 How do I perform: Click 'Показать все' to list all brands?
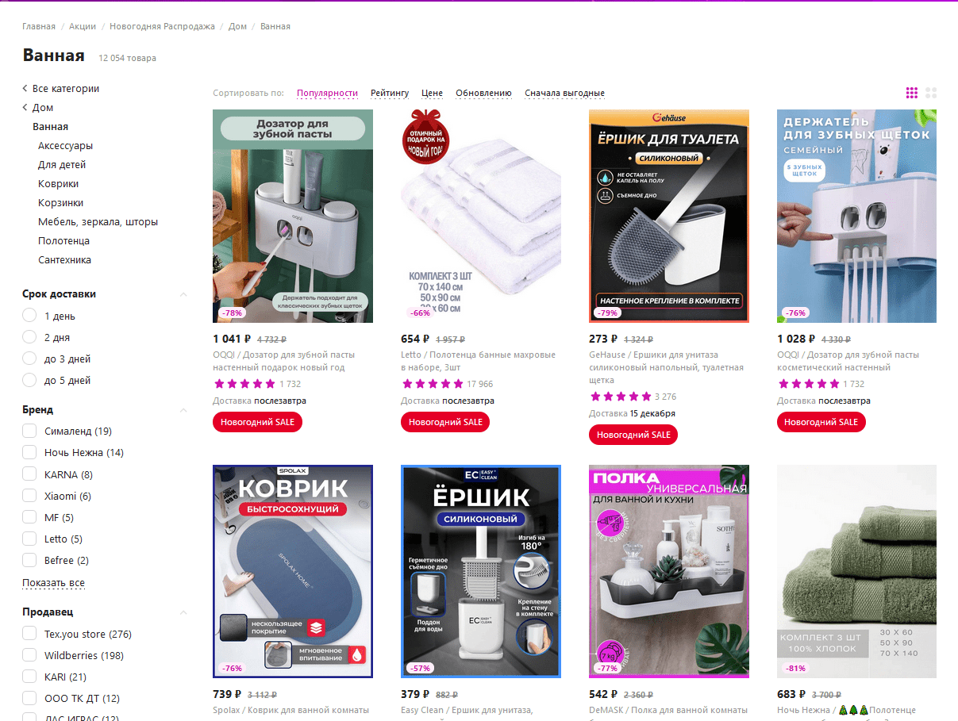53,583
